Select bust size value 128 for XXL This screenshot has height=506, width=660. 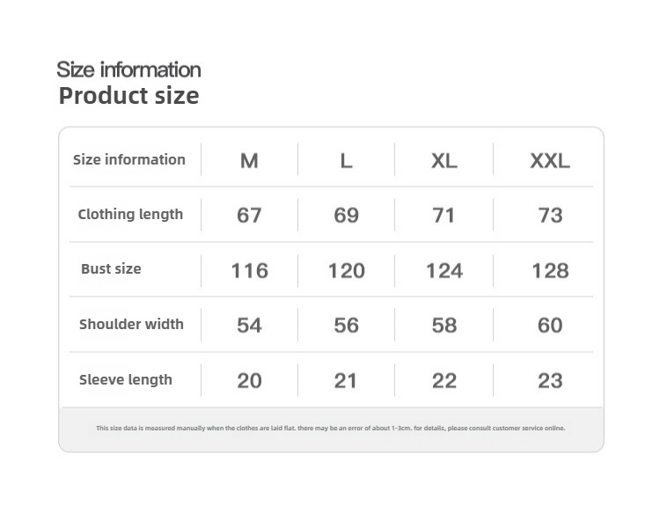[x=550, y=270]
